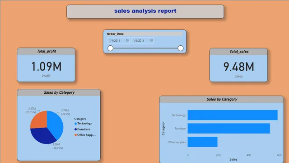Click the Furniture axis label in the bar chart
The height and width of the screenshot is (163, 289).
tap(180, 129)
